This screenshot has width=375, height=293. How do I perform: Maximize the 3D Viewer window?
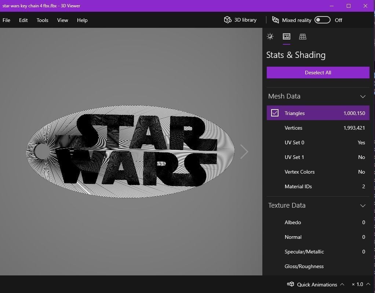pyautogui.click(x=349, y=6)
